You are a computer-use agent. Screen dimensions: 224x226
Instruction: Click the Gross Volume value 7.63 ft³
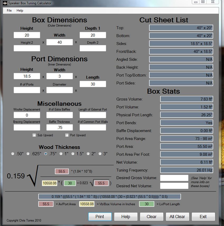point(187,99)
